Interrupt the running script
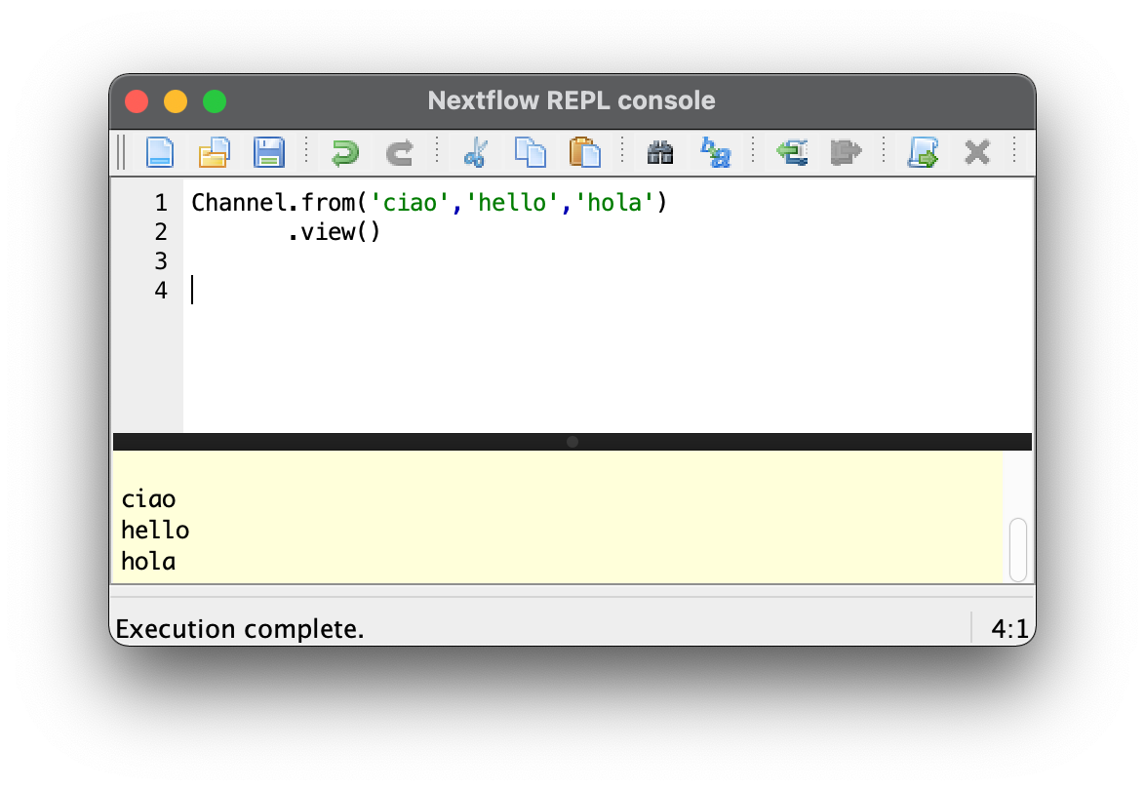 click(x=976, y=152)
